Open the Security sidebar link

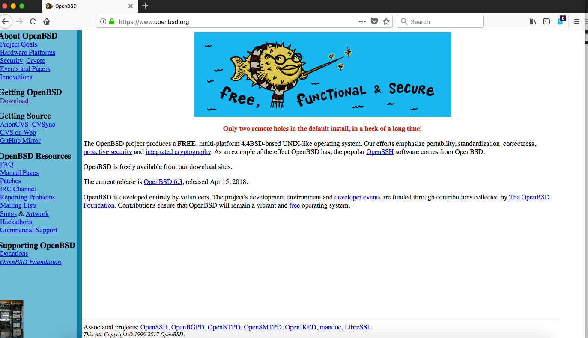pos(11,61)
